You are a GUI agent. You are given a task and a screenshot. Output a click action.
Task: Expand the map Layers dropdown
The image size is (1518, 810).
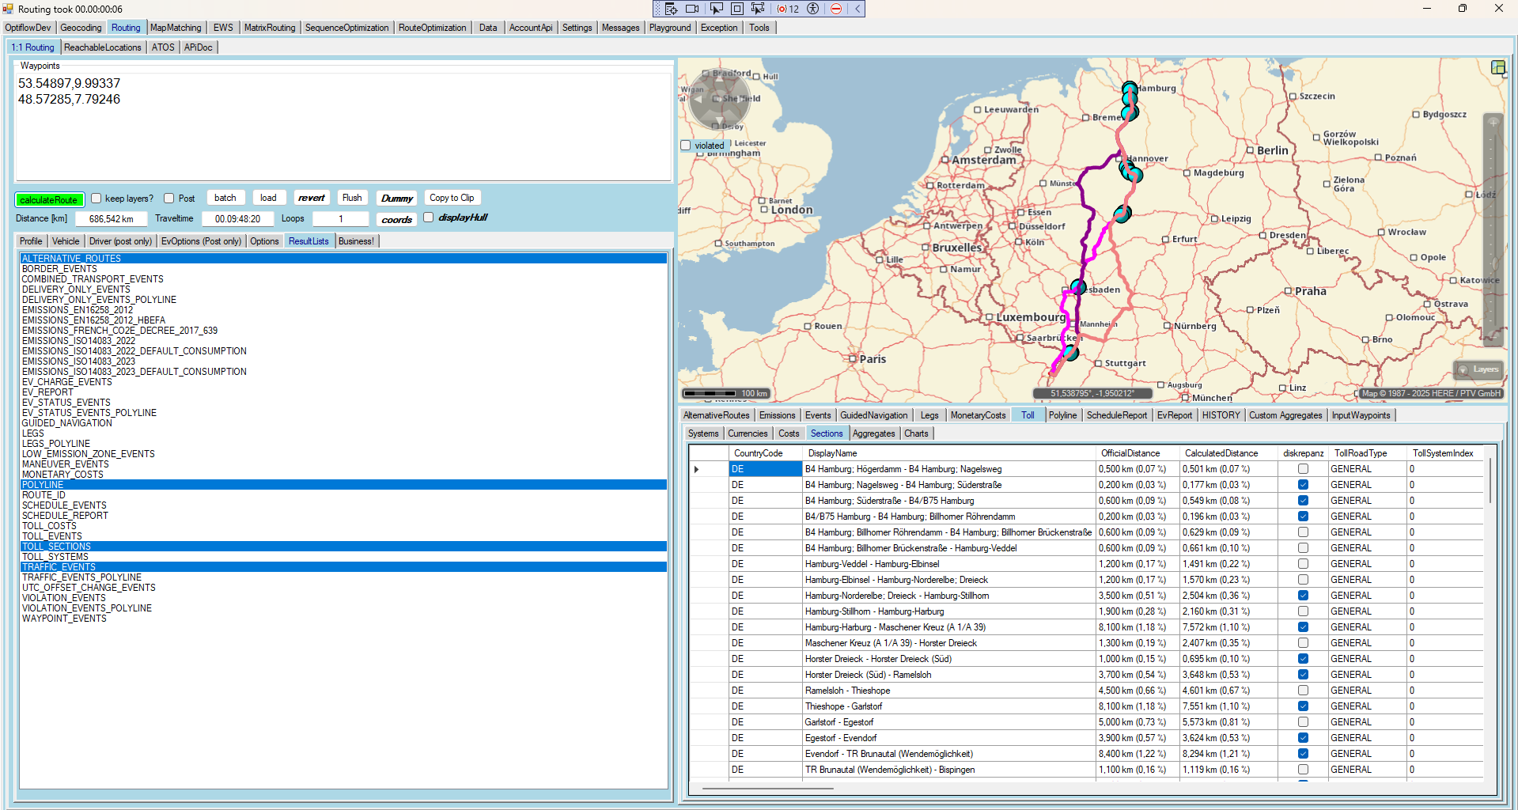(1478, 369)
